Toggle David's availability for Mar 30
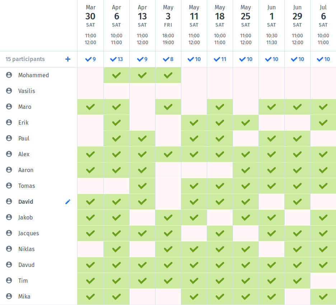This screenshot has height=305, width=336. pyautogui.click(x=90, y=202)
